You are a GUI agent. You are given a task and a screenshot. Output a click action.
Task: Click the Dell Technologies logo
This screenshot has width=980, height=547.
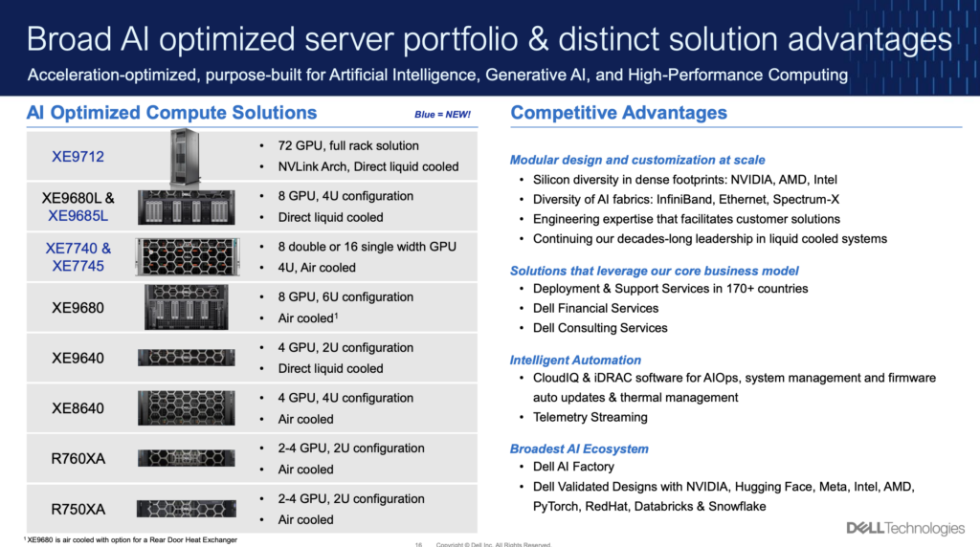pos(905,528)
